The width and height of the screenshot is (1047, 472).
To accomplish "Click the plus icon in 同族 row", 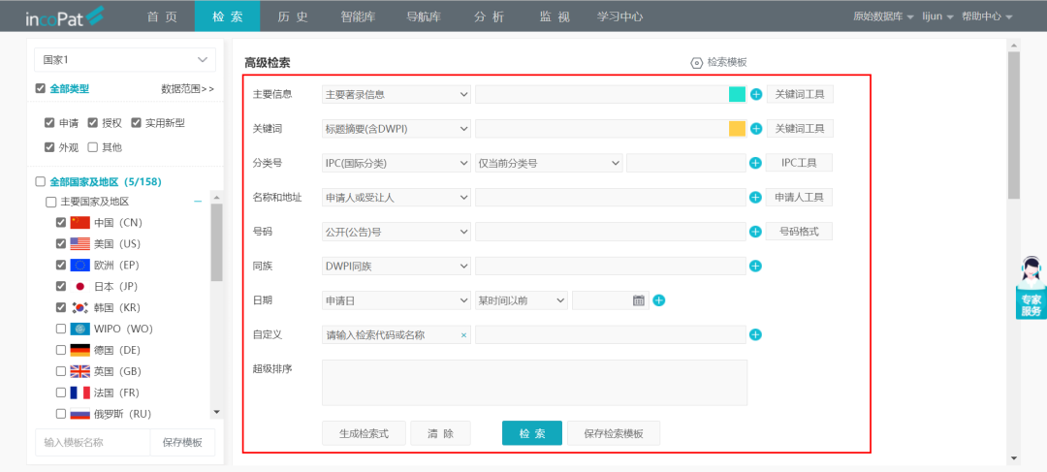I will 756,267.
